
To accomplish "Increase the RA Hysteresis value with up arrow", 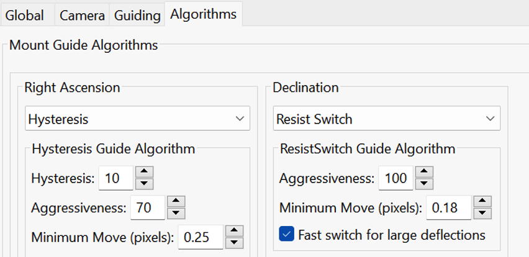I will coord(145,172).
